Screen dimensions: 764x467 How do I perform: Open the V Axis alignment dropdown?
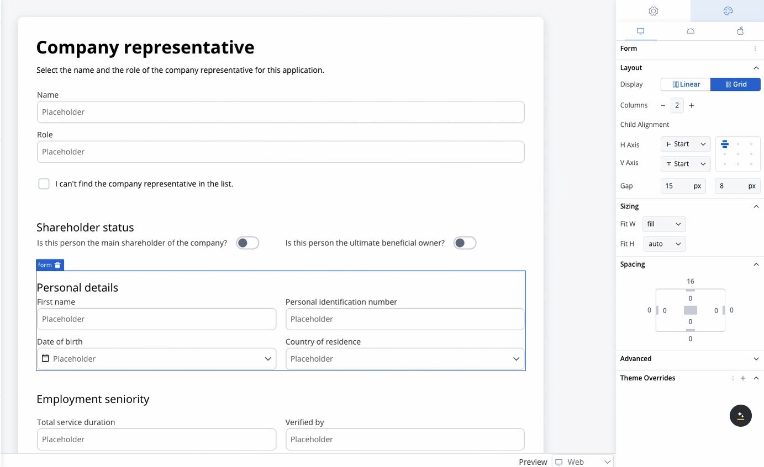[x=686, y=164]
